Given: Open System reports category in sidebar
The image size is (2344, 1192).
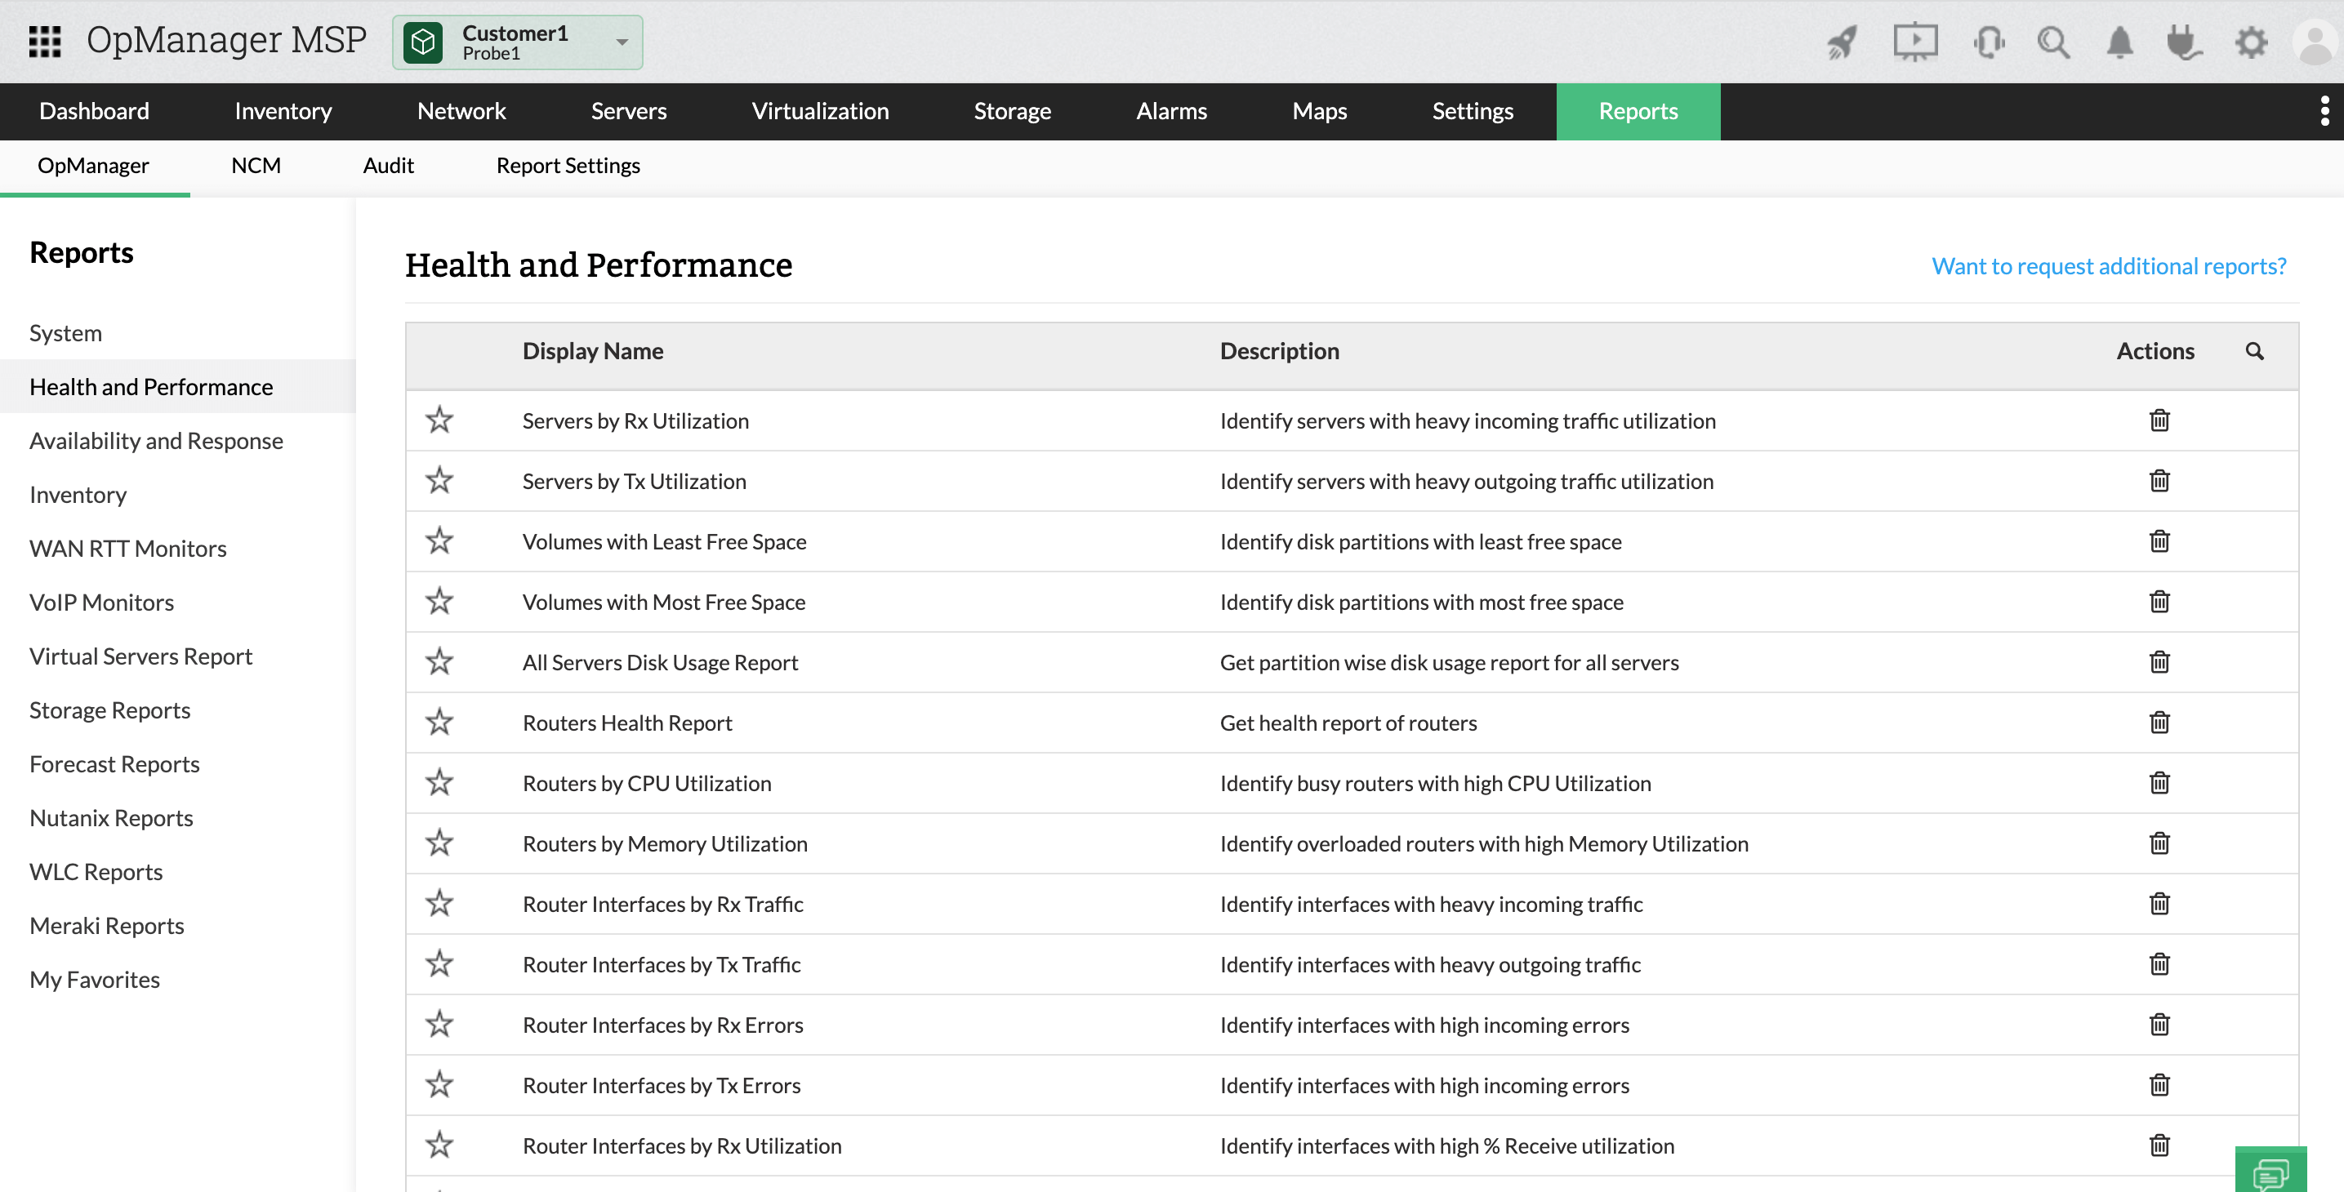Looking at the screenshot, I should point(65,333).
